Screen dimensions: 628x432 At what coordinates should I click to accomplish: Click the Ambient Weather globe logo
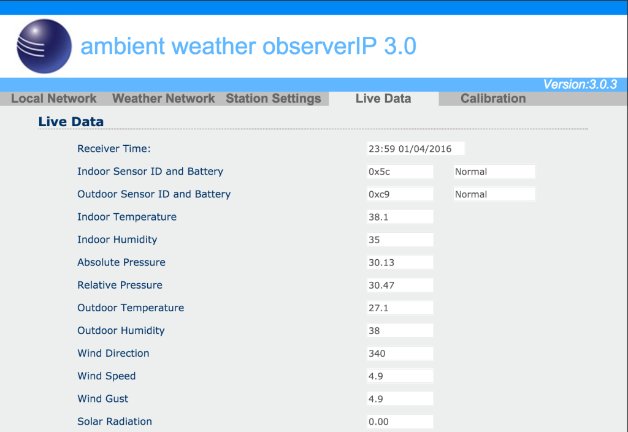[44, 47]
